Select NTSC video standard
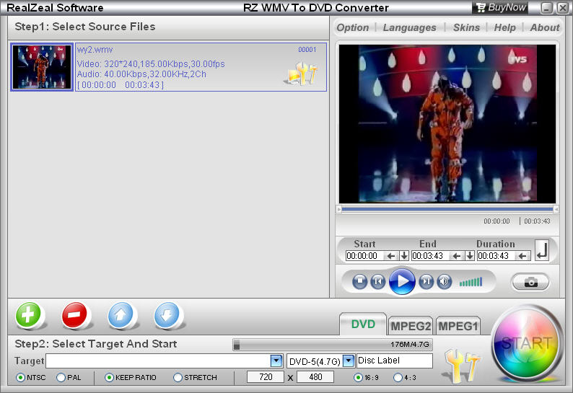The height and width of the screenshot is (393, 573). [32, 377]
